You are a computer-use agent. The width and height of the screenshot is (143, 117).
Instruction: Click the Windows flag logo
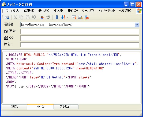139,11
